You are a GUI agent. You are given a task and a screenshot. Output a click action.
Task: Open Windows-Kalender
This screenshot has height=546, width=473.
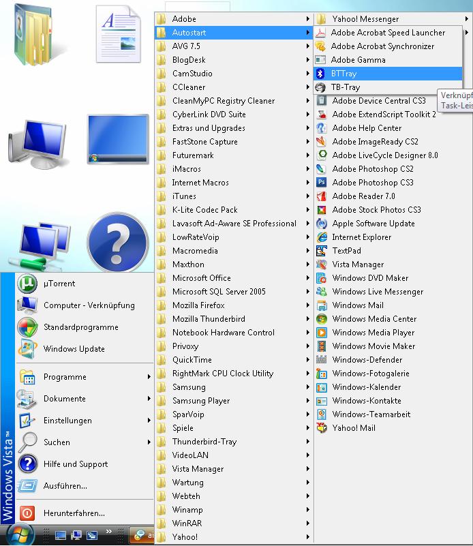392,387
